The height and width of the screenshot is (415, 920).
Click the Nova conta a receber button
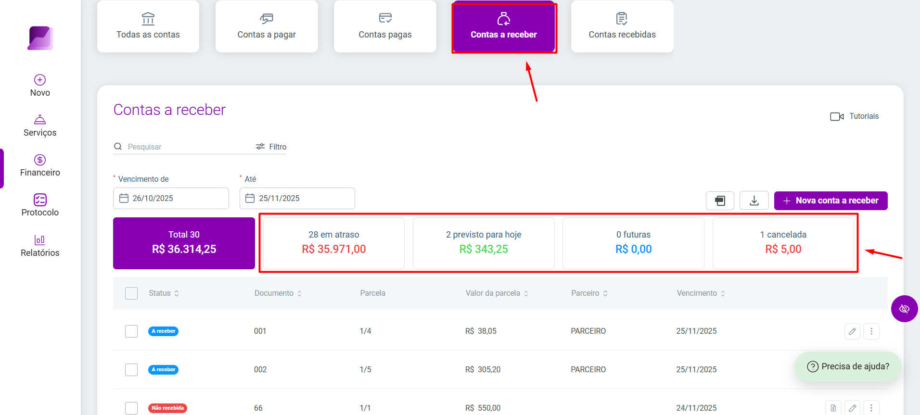point(831,201)
